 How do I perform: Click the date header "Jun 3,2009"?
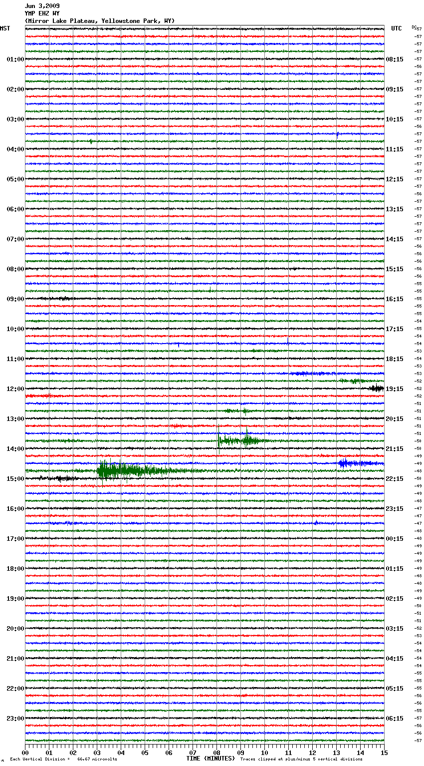[x=42, y=6]
